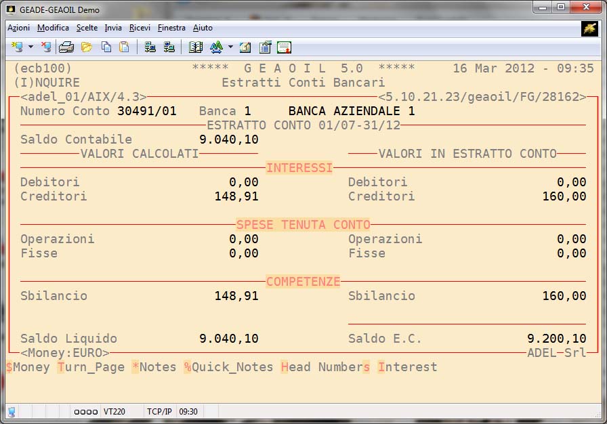Viewport: 607px width, 424px height.
Task: Open the Finestra menu
Action: point(171,28)
